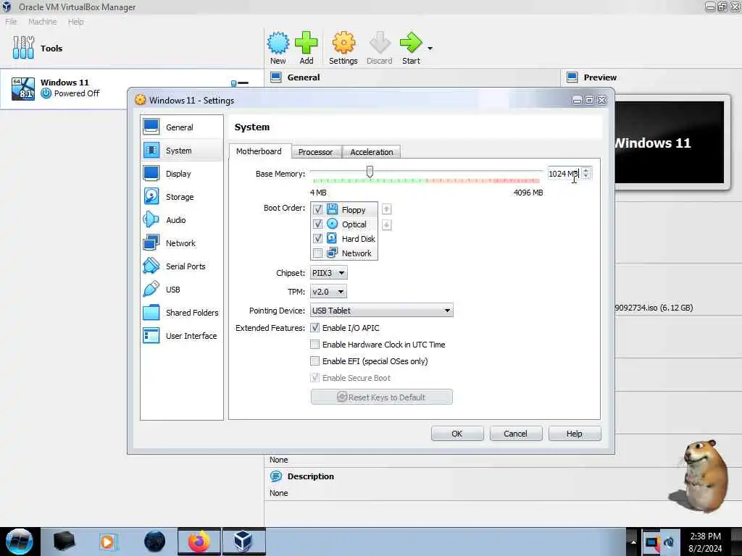The height and width of the screenshot is (556, 742).
Task: Open General category in settings sidebar
Action: [182, 127]
